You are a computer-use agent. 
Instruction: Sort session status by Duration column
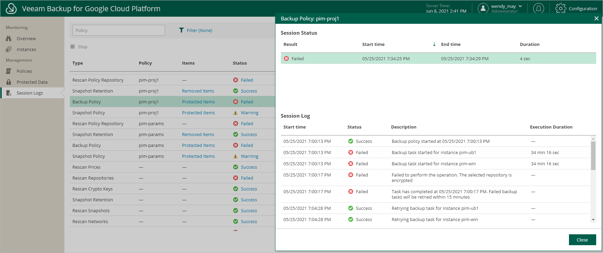pyautogui.click(x=529, y=44)
